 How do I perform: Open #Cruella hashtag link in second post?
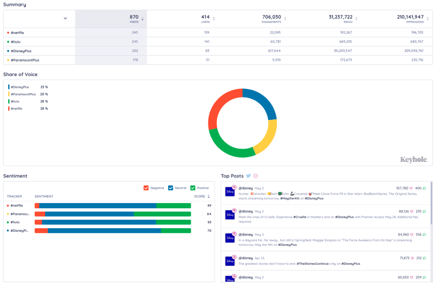tap(300, 217)
